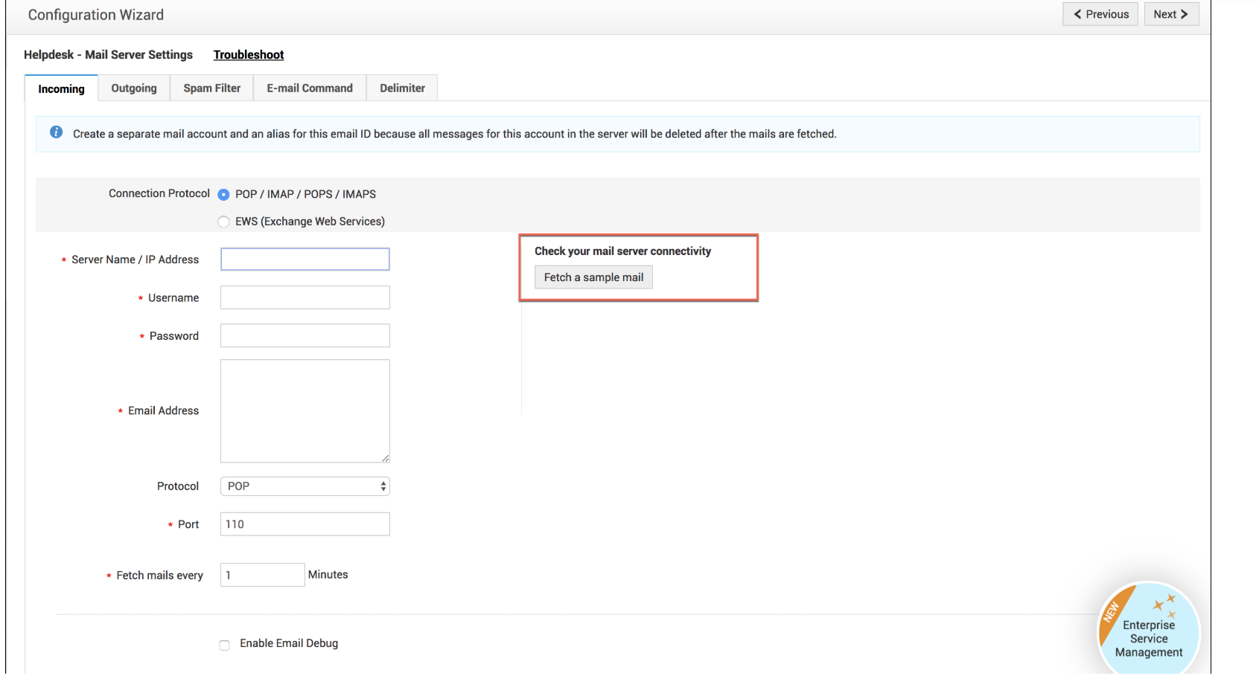Focus the Server Name / IP Address field
The height and width of the screenshot is (676, 1259).
[305, 260]
